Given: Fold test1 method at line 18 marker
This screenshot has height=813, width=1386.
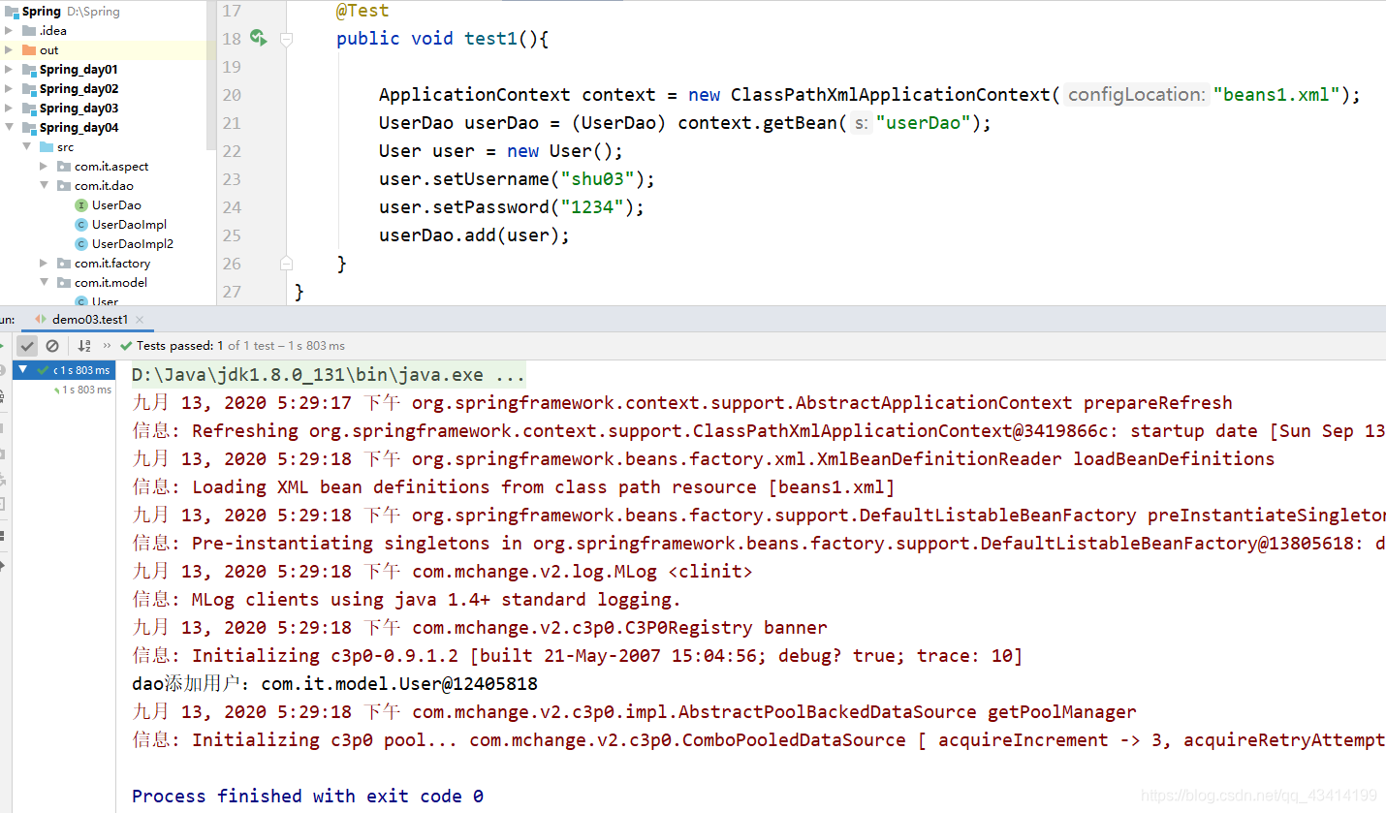Looking at the screenshot, I should point(286,39).
